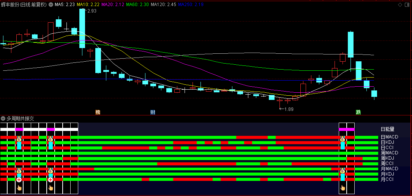Click the 财 marker below the chart
This screenshot has width=412, height=196.
[153, 112]
